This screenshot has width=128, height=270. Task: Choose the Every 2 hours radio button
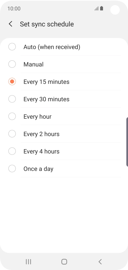pos(12,134)
